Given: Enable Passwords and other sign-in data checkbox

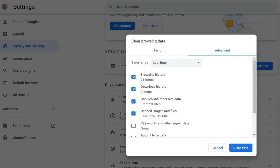Looking at the screenshot, I should [x=133, y=126].
